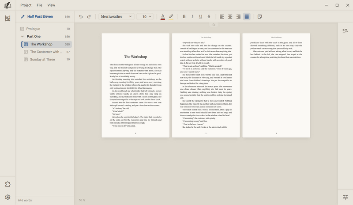
Task: Open the bookshelf library icon in sidebar
Action: (8, 18)
